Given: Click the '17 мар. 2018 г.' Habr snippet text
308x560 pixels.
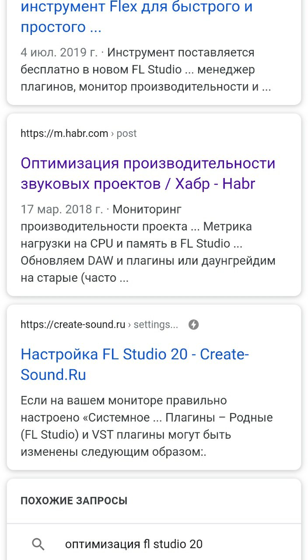Looking at the screenshot, I should click(148, 244).
